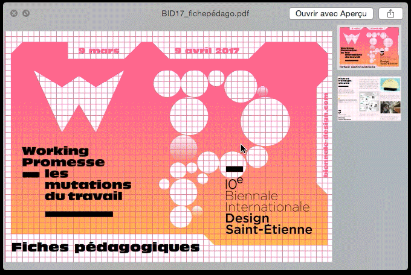Select the second page thumbnail in sidebar
This screenshot has height=275, width=411.
pos(369,98)
